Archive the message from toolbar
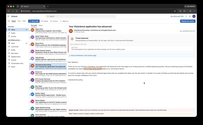This screenshot has width=203, height=125. [x=54, y=21]
